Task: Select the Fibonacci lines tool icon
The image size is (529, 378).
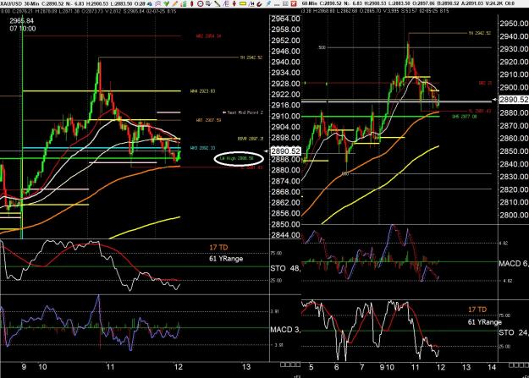Action: click(x=226, y=3)
